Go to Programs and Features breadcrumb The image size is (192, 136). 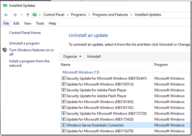click(110, 15)
